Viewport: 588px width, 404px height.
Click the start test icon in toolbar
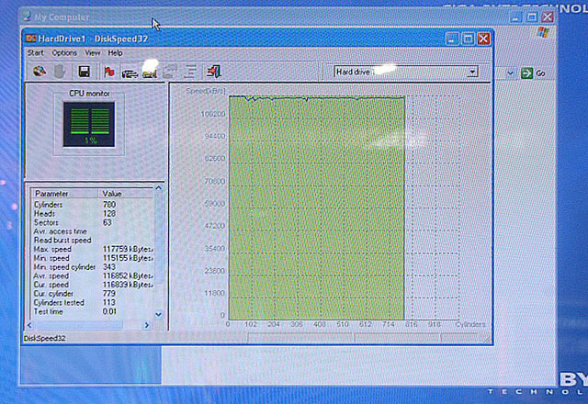39,72
